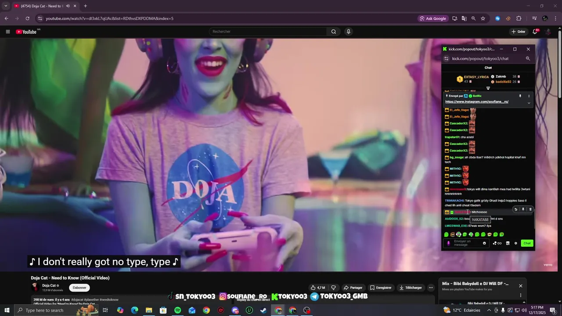Viewport: 562px width, 316px height.
Task: Open Steam from the taskbar
Action: coord(263,310)
